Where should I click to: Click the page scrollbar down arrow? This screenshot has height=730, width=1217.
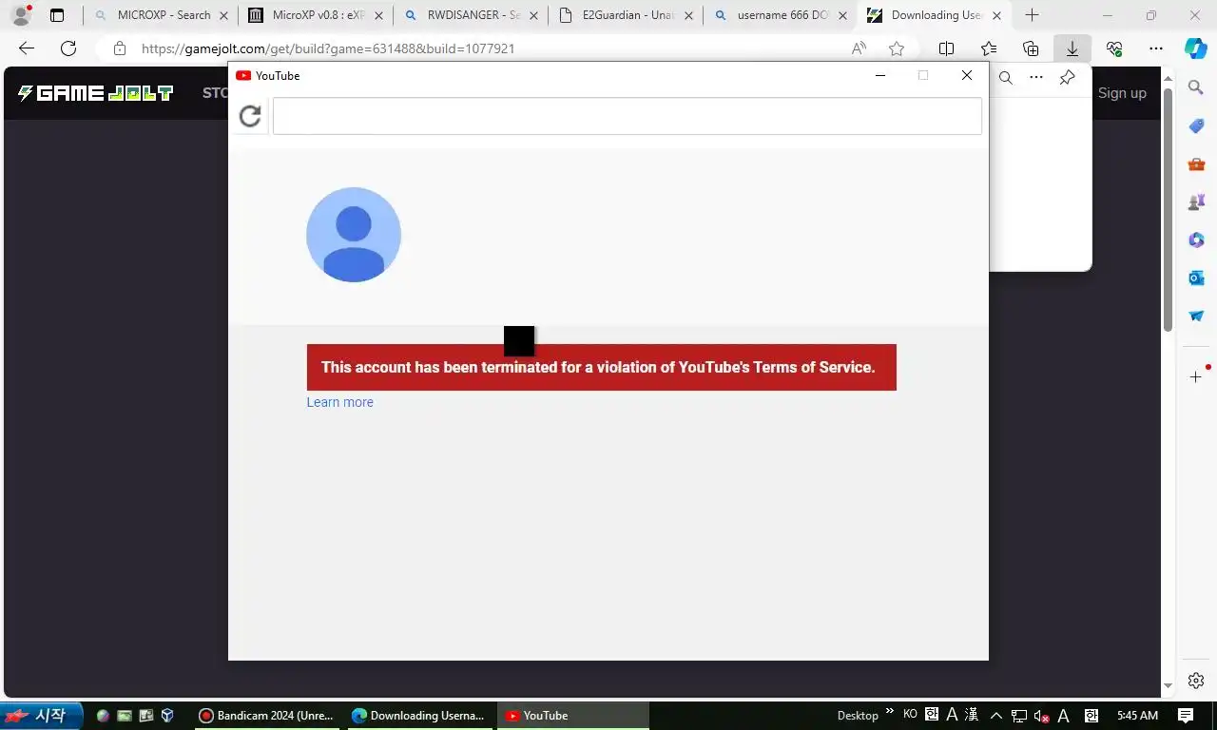coord(1169,686)
